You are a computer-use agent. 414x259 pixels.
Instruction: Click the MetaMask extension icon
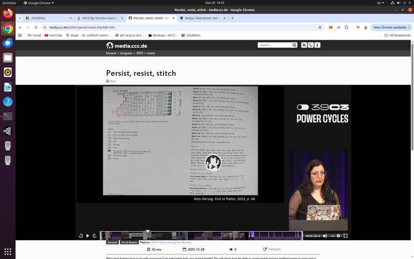(330, 27)
